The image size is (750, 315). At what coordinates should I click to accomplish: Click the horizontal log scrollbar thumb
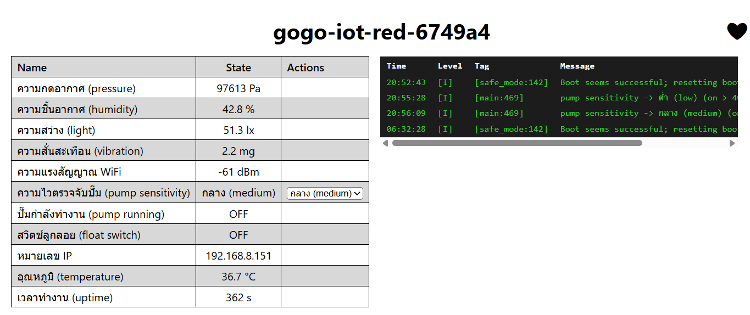pyautogui.click(x=517, y=143)
